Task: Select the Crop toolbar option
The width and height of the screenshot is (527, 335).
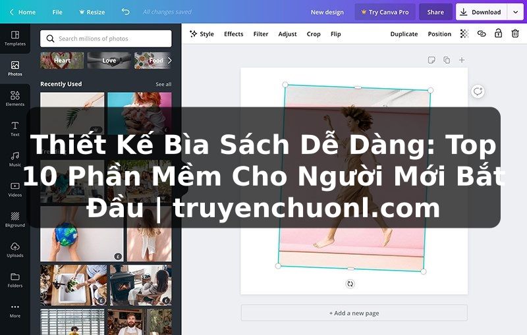Action: (314, 34)
